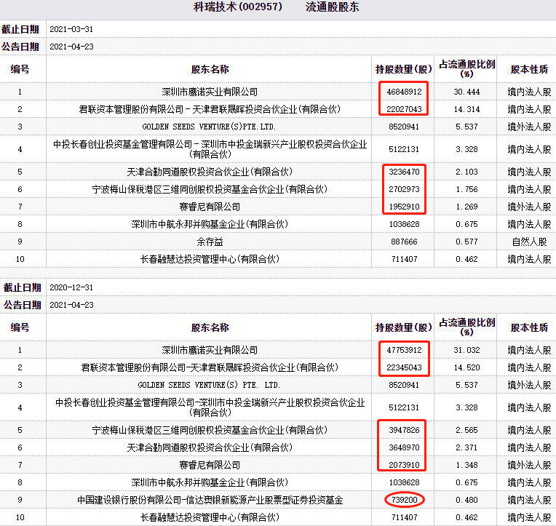Screen dimensions: 556x526
Task: Click the percentage 14.520
Action: (466, 367)
